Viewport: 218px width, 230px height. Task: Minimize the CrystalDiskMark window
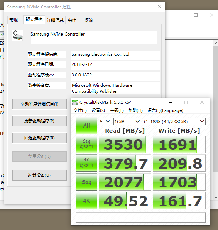pos(170,102)
